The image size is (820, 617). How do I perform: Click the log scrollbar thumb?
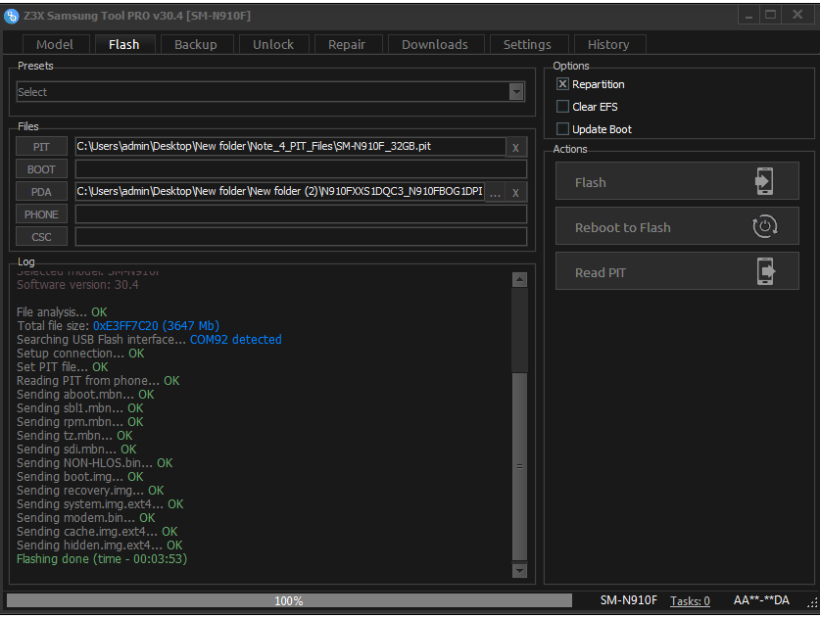click(519, 466)
